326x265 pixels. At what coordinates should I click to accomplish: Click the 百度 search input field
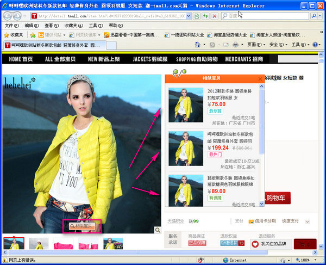(265, 16)
